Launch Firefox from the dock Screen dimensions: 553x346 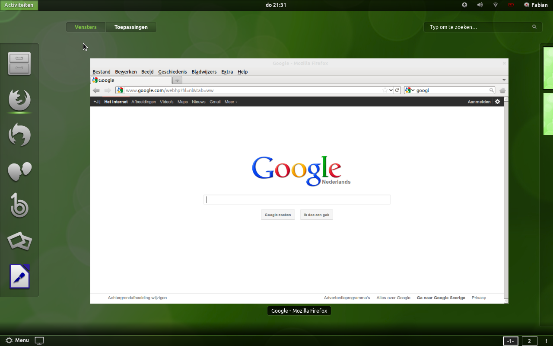point(19,99)
